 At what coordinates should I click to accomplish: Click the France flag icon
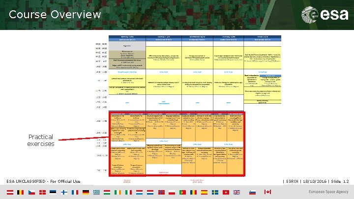coord(75,192)
